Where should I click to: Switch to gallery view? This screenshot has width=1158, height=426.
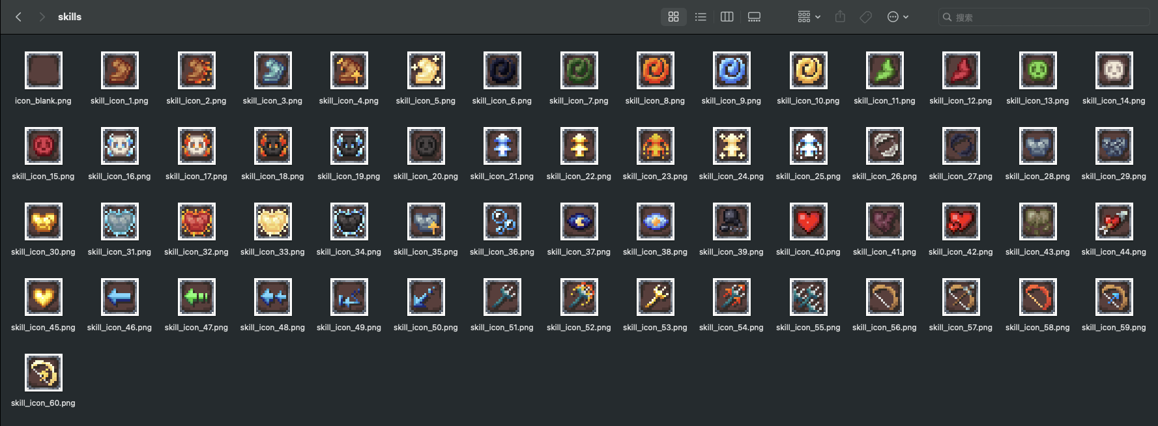click(754, 17)
